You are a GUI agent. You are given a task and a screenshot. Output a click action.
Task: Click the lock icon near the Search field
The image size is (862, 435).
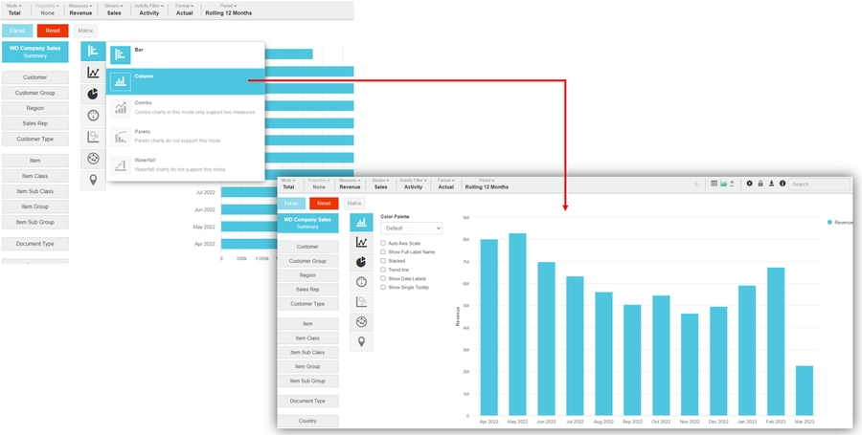760,184
